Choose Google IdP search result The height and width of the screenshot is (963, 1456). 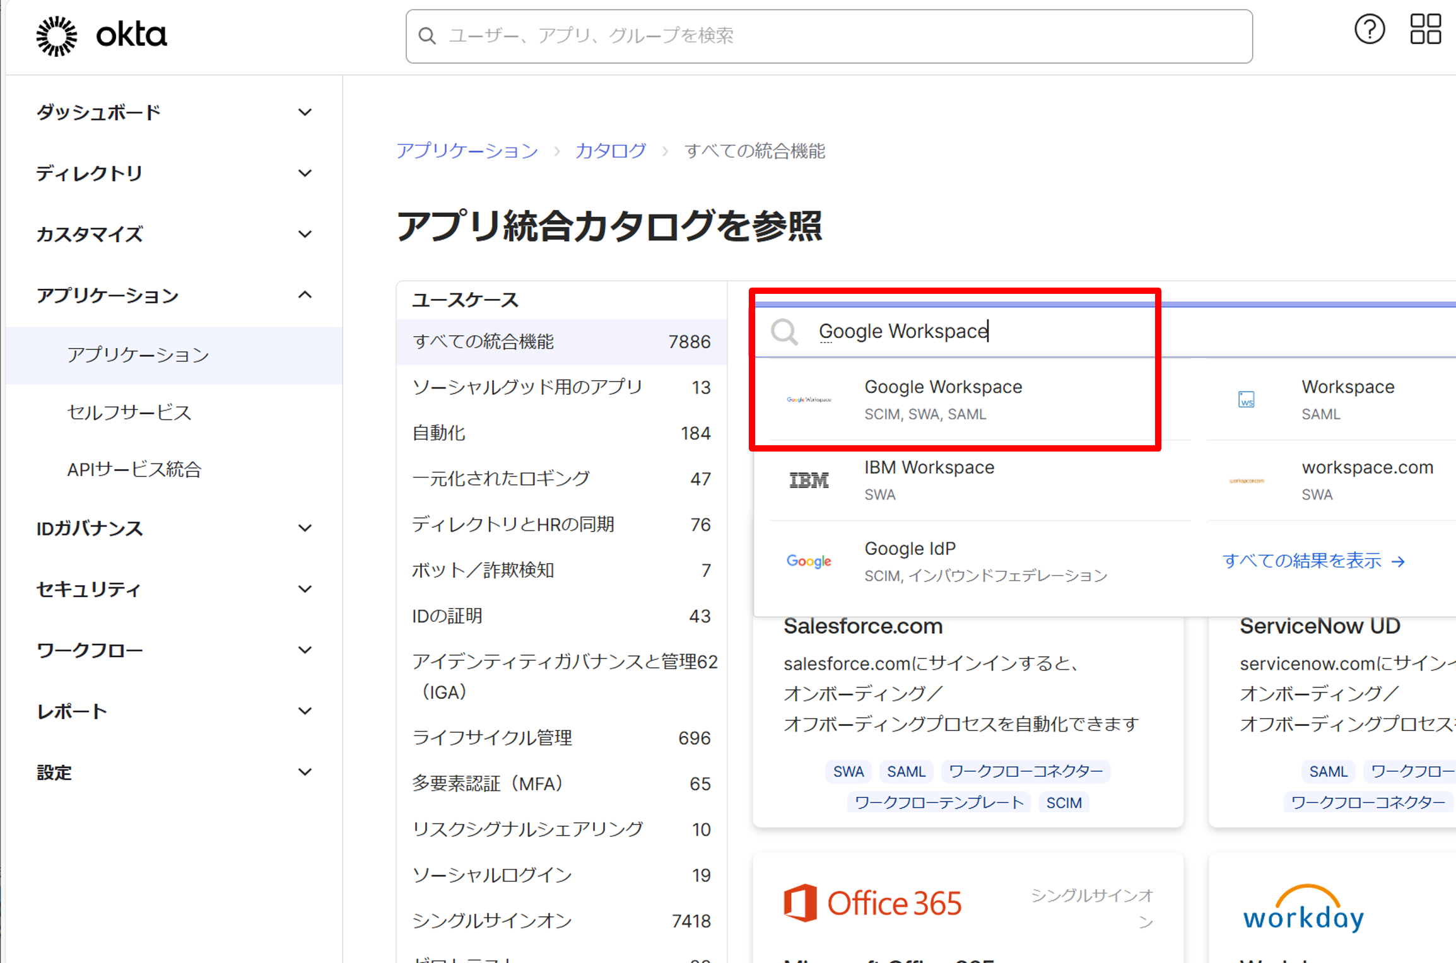[979, 561]
